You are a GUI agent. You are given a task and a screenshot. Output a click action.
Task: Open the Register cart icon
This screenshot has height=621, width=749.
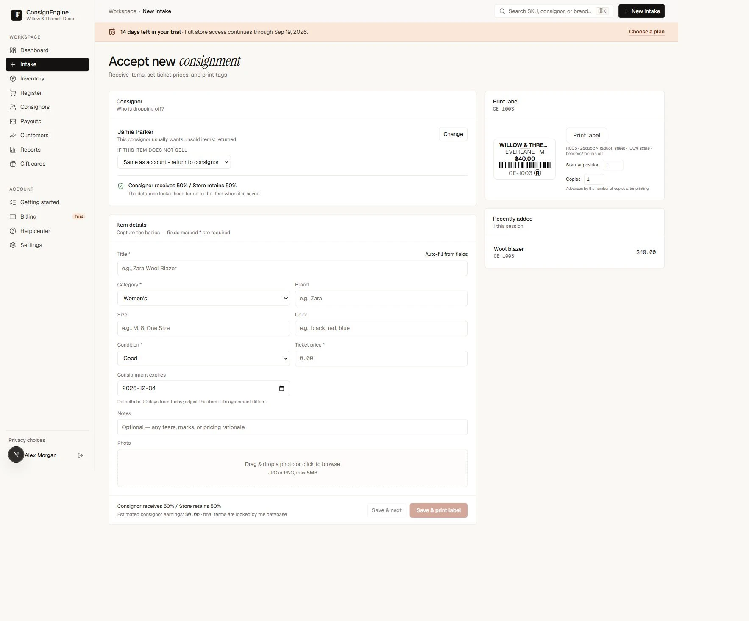13,93
